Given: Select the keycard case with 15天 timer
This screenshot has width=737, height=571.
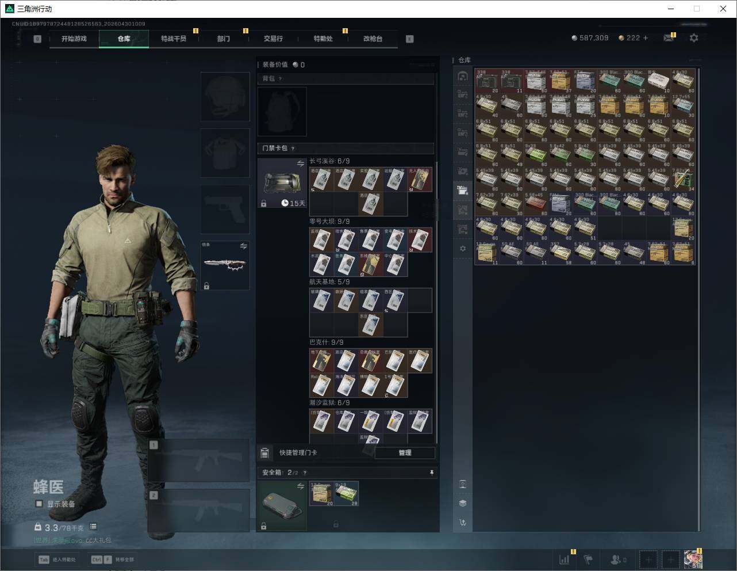Looking at the screenshot, I should (282, 183).
